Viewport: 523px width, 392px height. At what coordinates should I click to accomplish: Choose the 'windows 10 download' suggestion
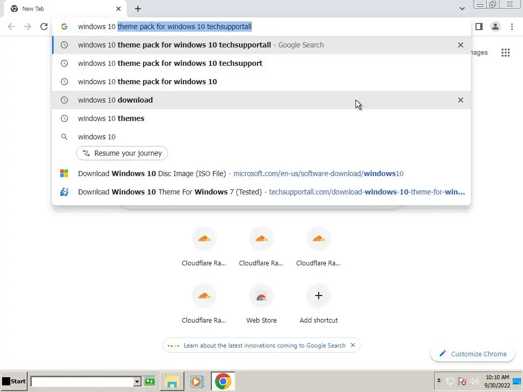[261, 100]
